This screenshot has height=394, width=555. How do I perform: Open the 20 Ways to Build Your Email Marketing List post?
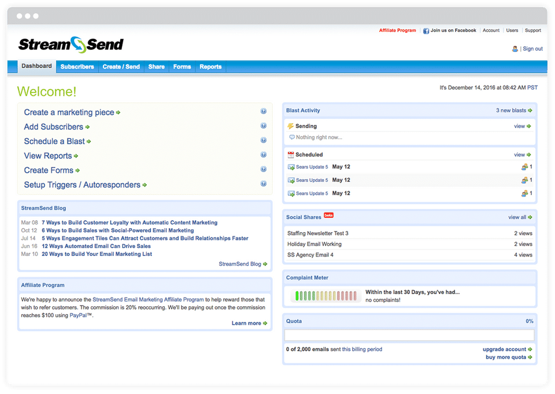97,254
